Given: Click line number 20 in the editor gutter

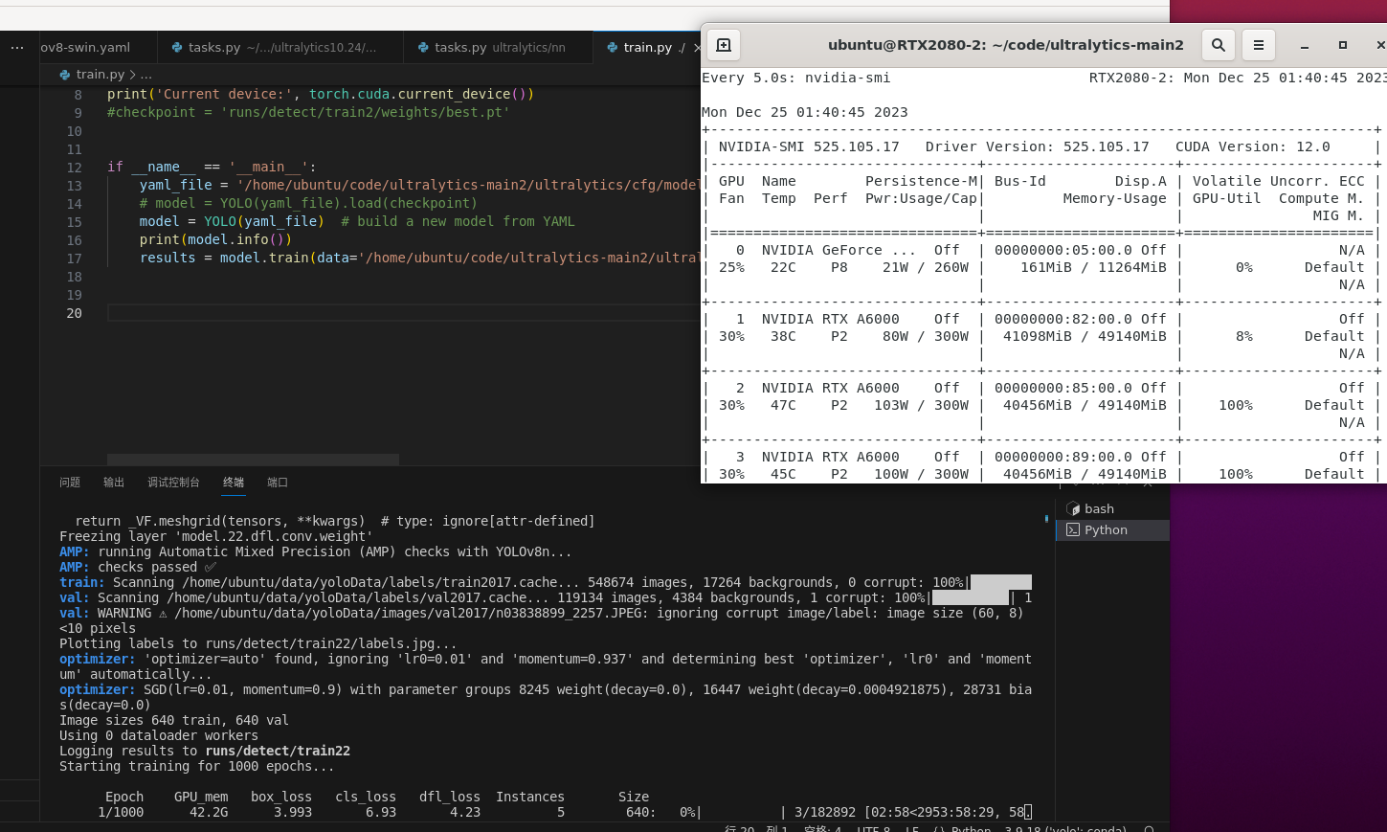Looking at the screenshot, I should 74,313.
